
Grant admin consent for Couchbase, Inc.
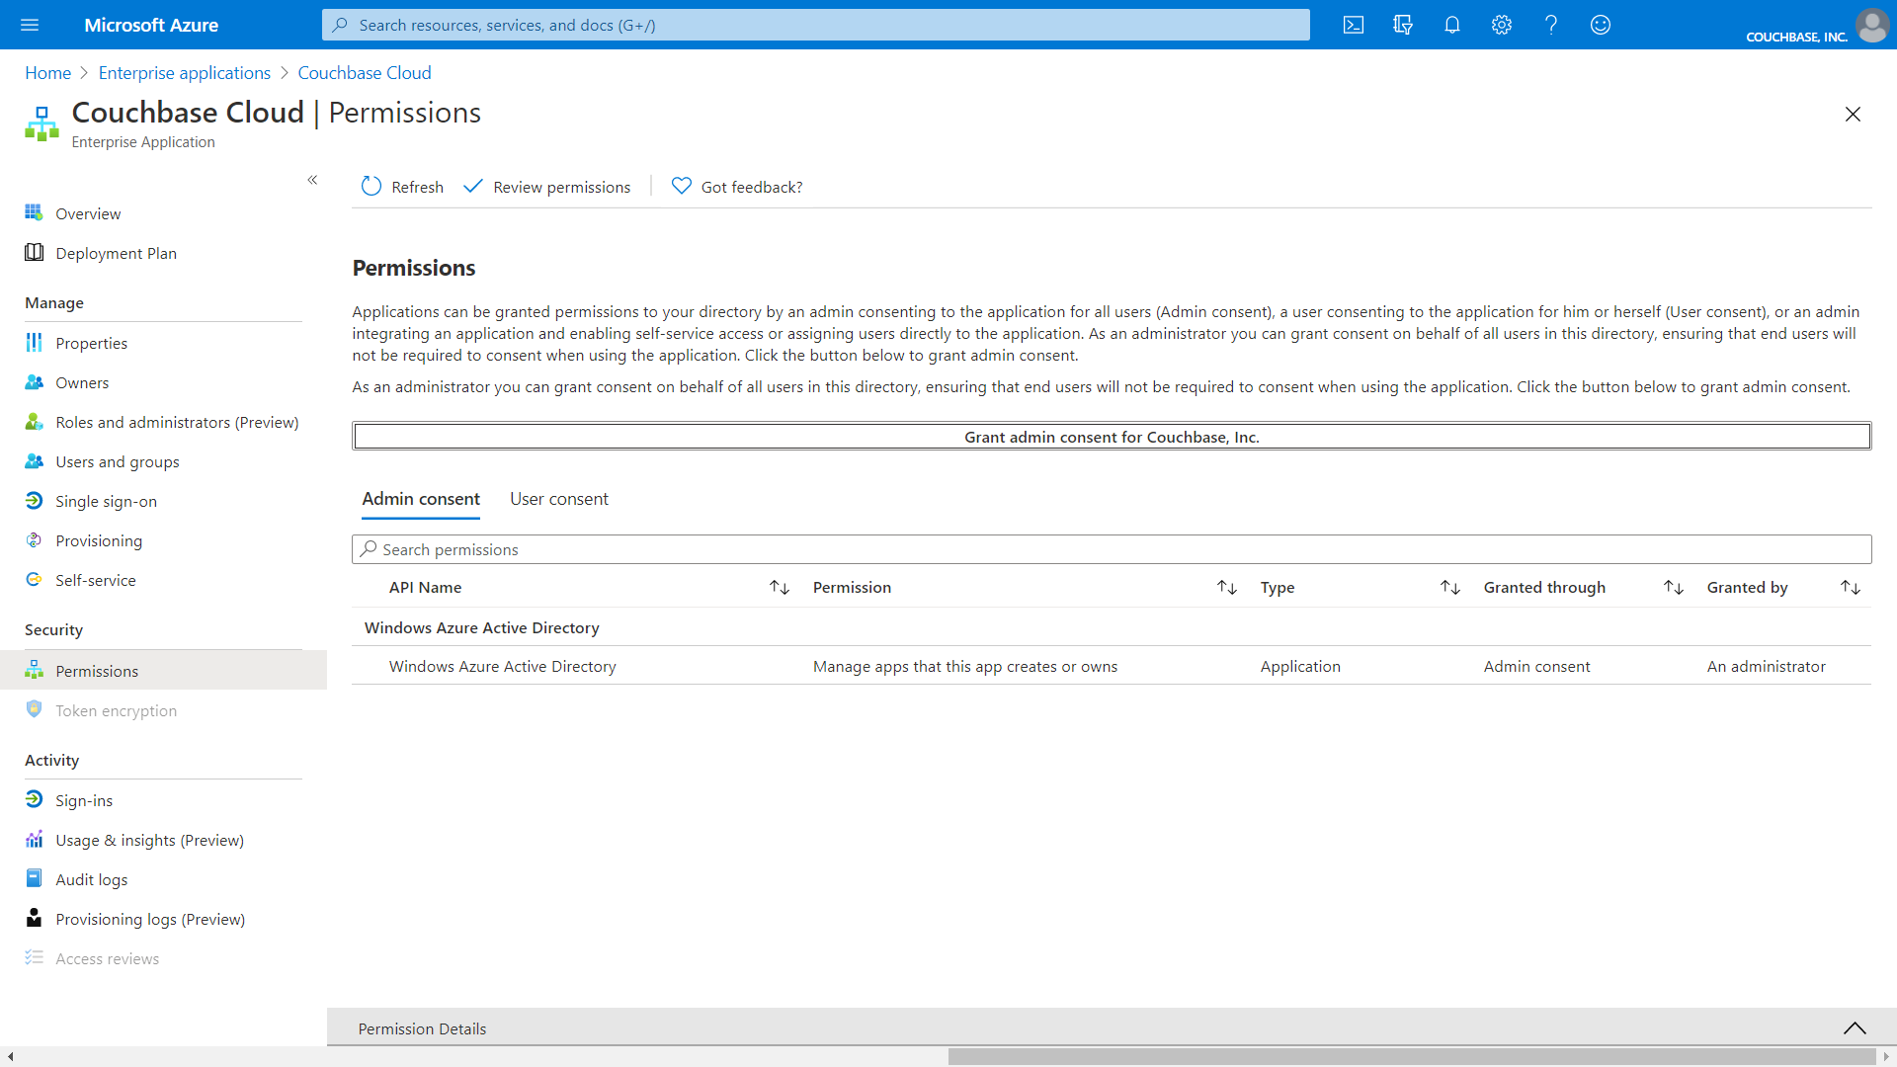pos(1111,436)
